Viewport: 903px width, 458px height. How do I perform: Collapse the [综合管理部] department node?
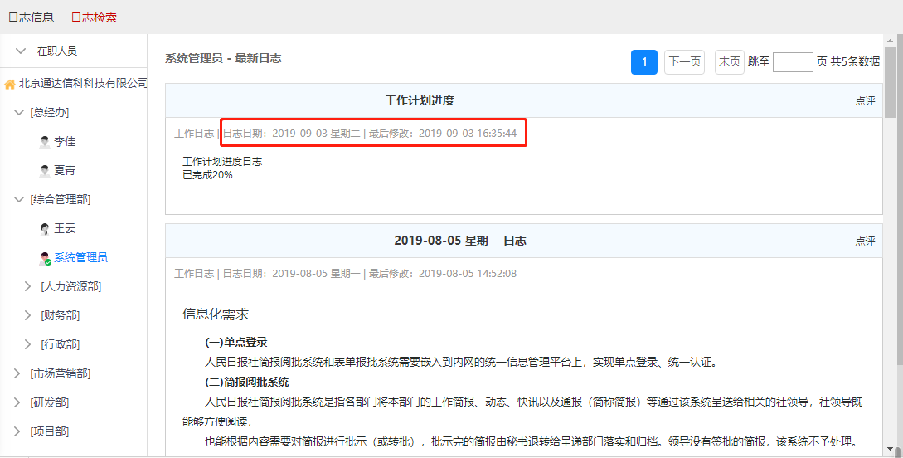tap(19, 200)
